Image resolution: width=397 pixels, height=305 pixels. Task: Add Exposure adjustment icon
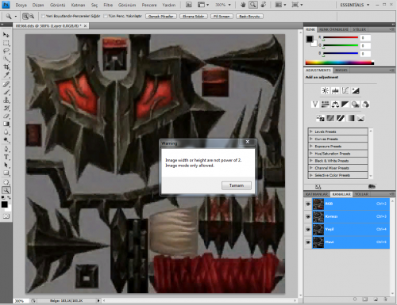tap(356, 90)
